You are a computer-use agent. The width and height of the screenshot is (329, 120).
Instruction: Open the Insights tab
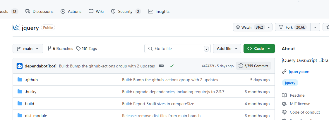pyautogui.click(x=159, y=11)
